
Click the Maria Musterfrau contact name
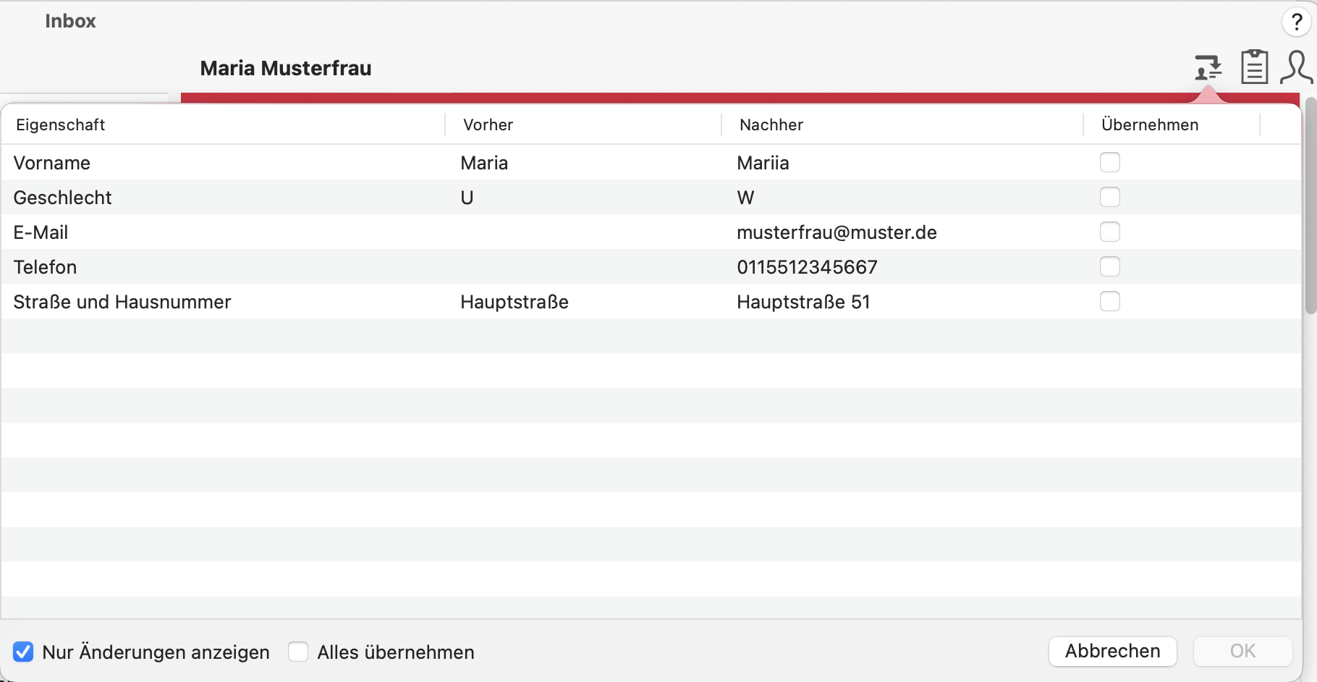point(286,68)
